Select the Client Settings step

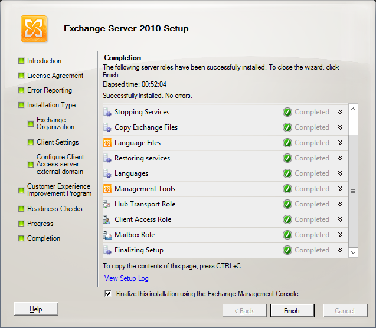coord(58,142)
